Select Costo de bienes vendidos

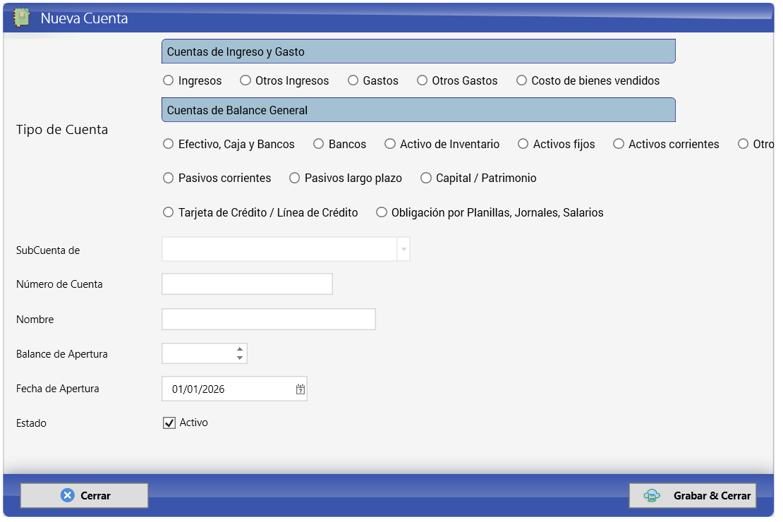point(521,80)
